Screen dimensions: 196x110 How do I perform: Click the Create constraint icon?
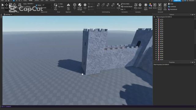[x=119, y=5]
